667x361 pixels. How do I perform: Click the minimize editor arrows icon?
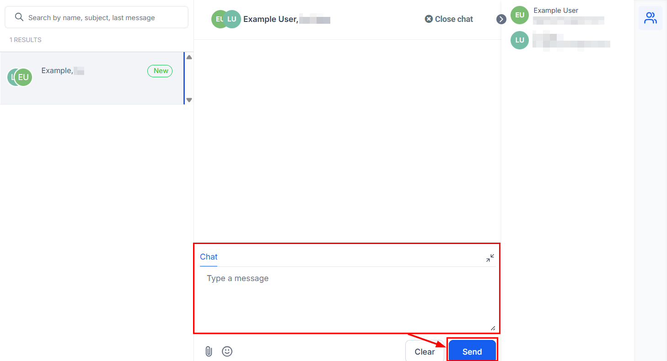click(x=490, y=258)
